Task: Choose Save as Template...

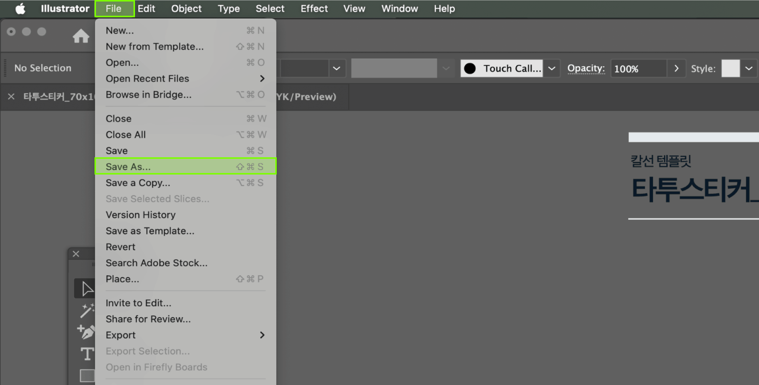Action: (186, 231)
